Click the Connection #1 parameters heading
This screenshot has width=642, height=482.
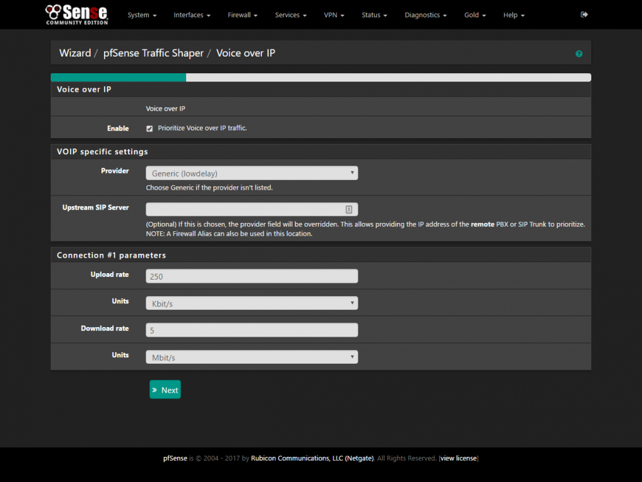coord(111,255)
